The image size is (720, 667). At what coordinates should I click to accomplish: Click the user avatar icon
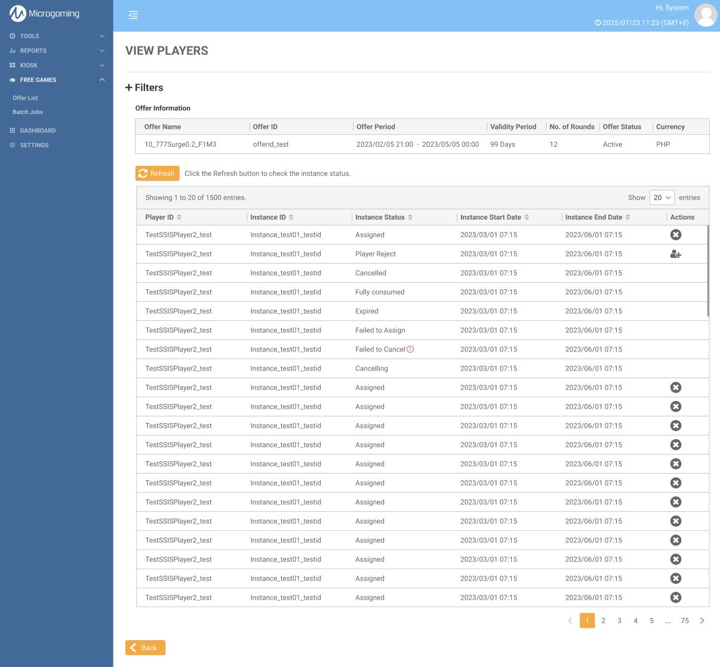click(x=706, y=16)
